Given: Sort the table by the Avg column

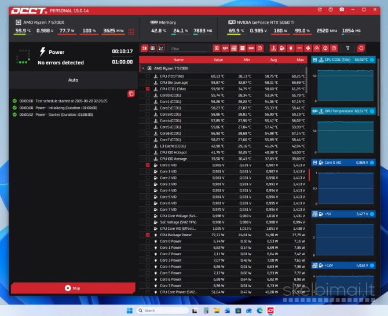Looking at the screenshot, I should point(273,60).
